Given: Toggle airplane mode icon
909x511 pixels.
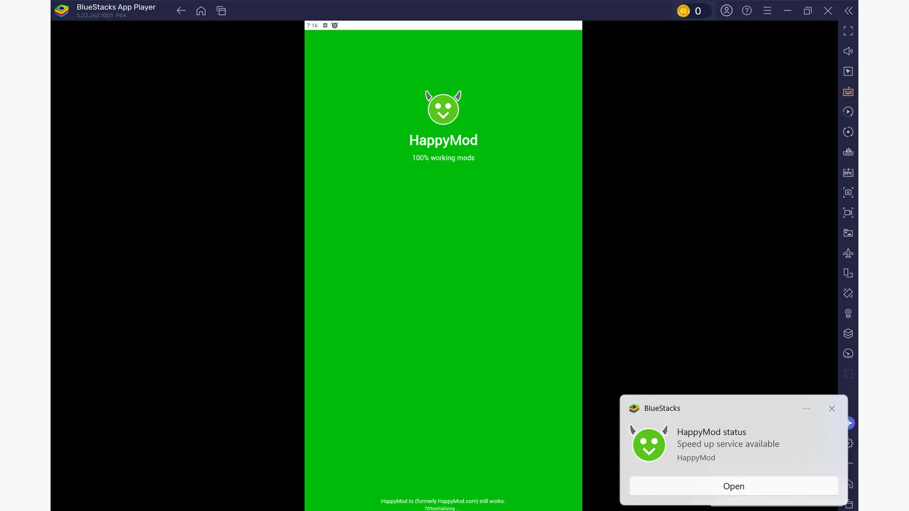Looking at the screenshot, I should [x=848, y=253].
